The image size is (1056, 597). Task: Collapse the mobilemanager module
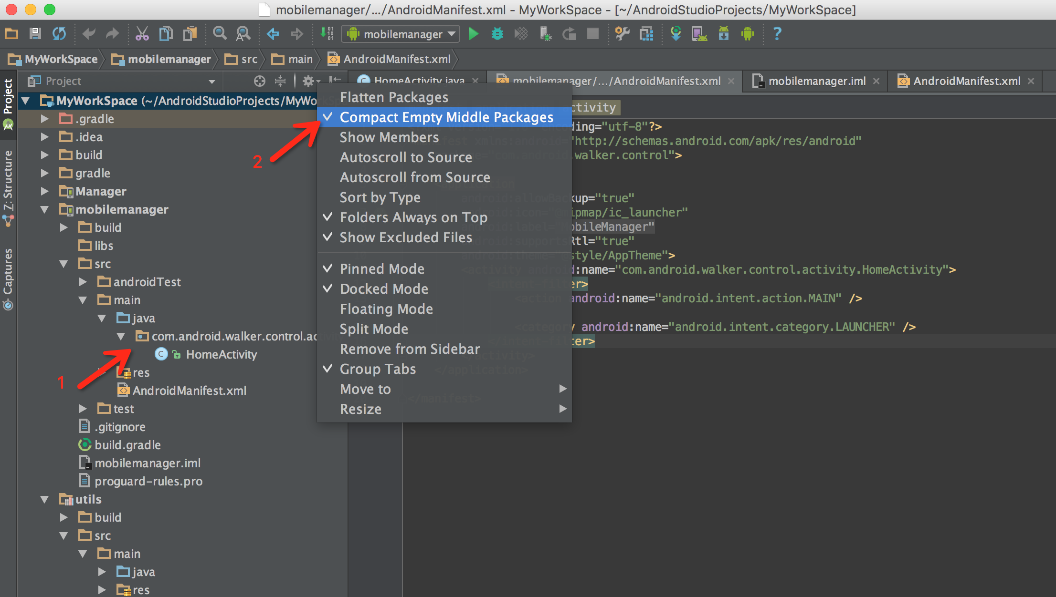[44, 209]
